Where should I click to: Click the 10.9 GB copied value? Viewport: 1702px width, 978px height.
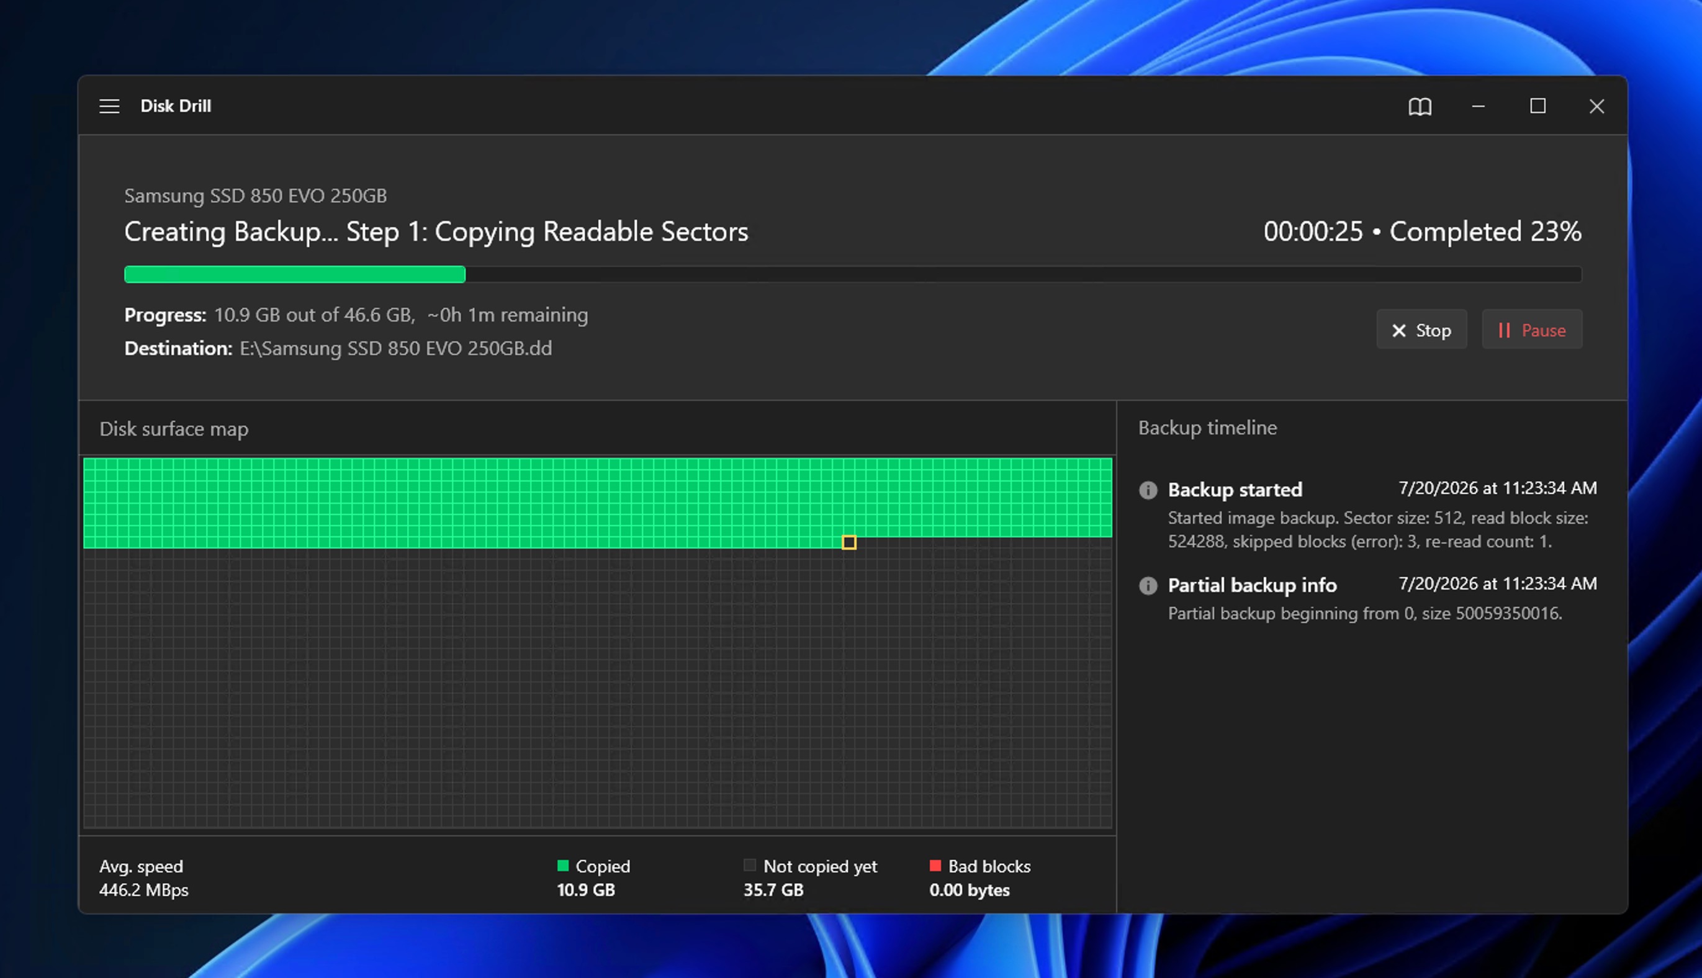[x=586, y=889]
